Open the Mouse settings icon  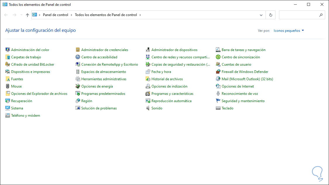[x=8, y=86]
